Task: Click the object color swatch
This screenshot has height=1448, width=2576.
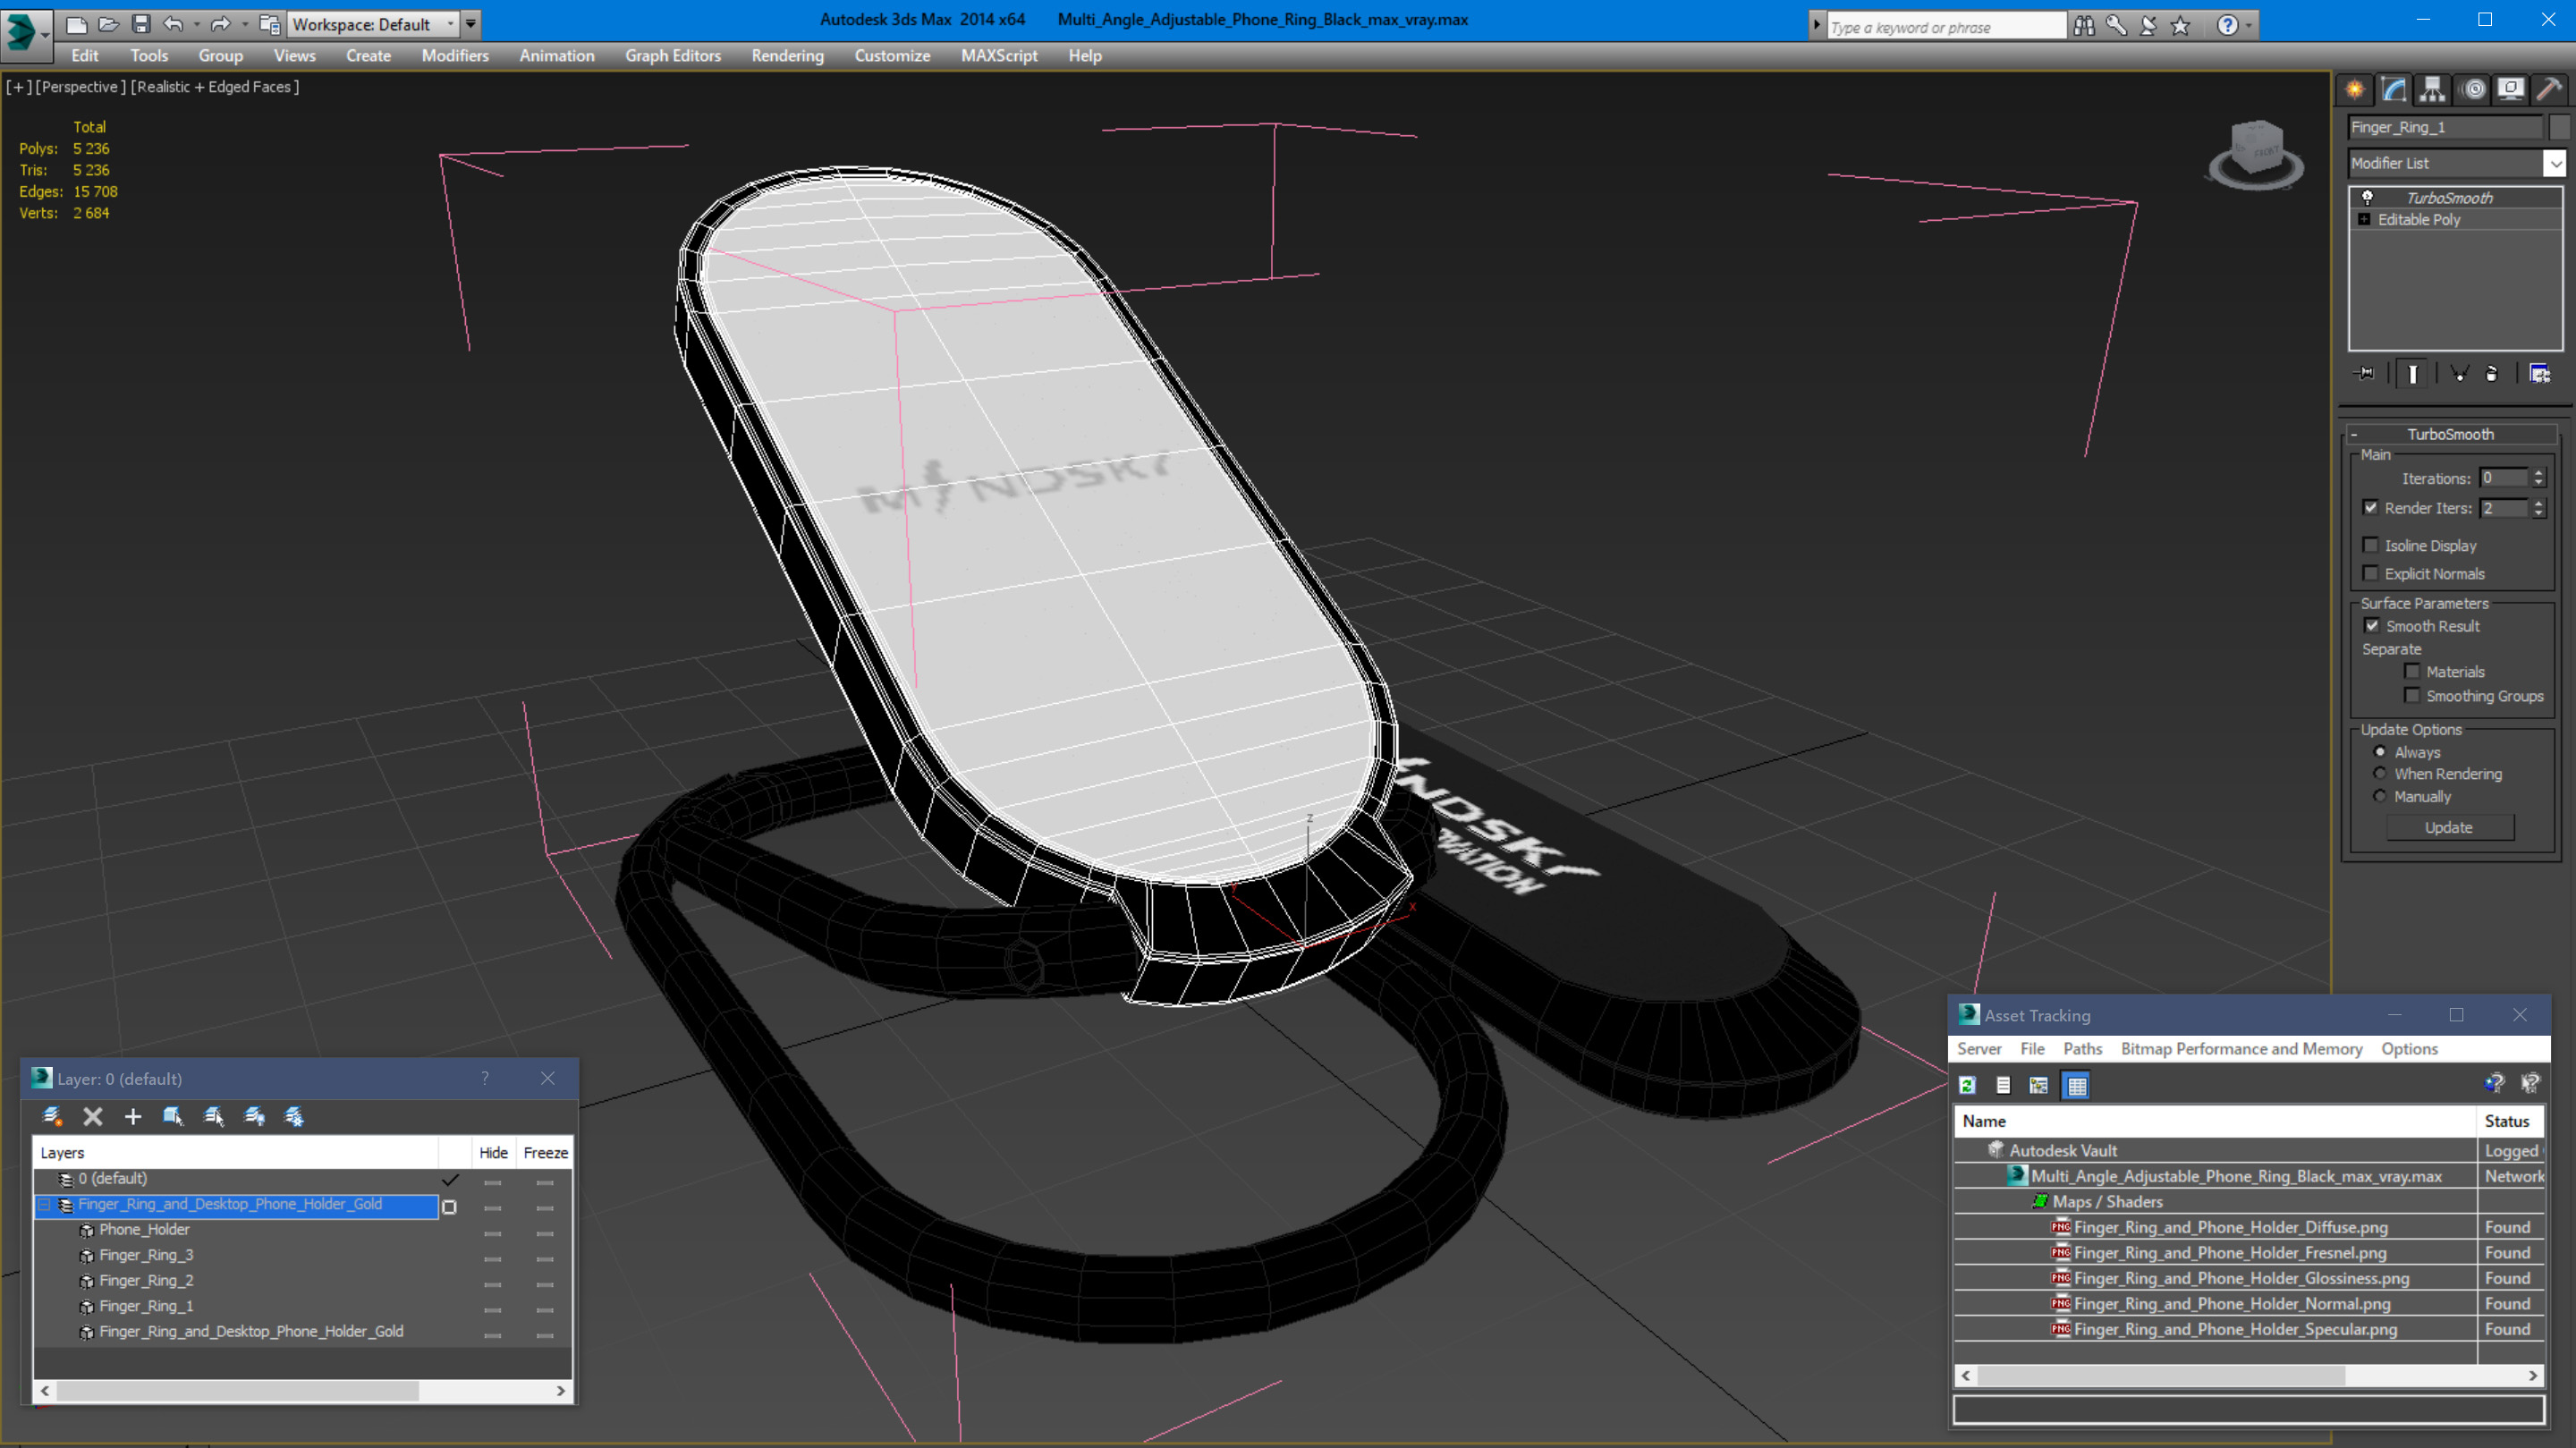Action: (x=2560, y=127)
